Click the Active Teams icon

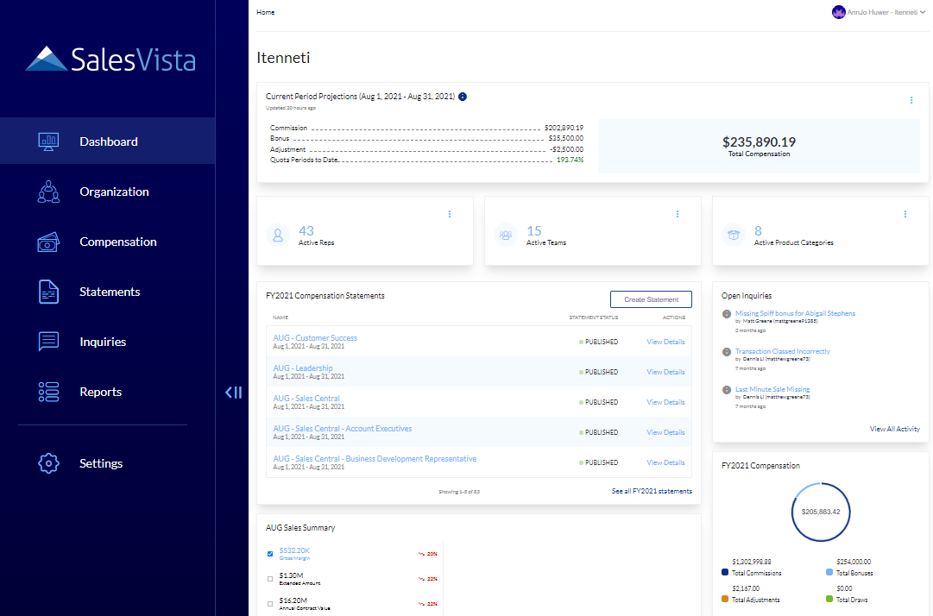pyautogui.click(x=506, y=234)
